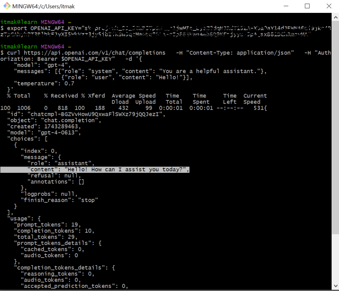This screenshot has height=291, width=339.
Task: Click the "reasoning_tokens": 0 line
Action: pyautogui.click(x=58, y=274)
